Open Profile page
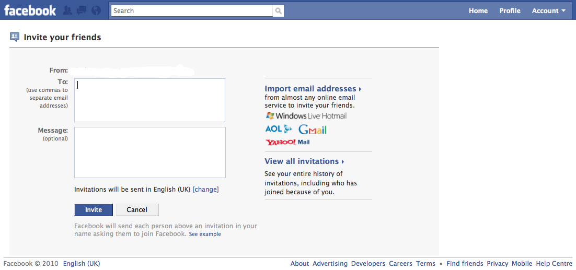 tap(510, 10)
